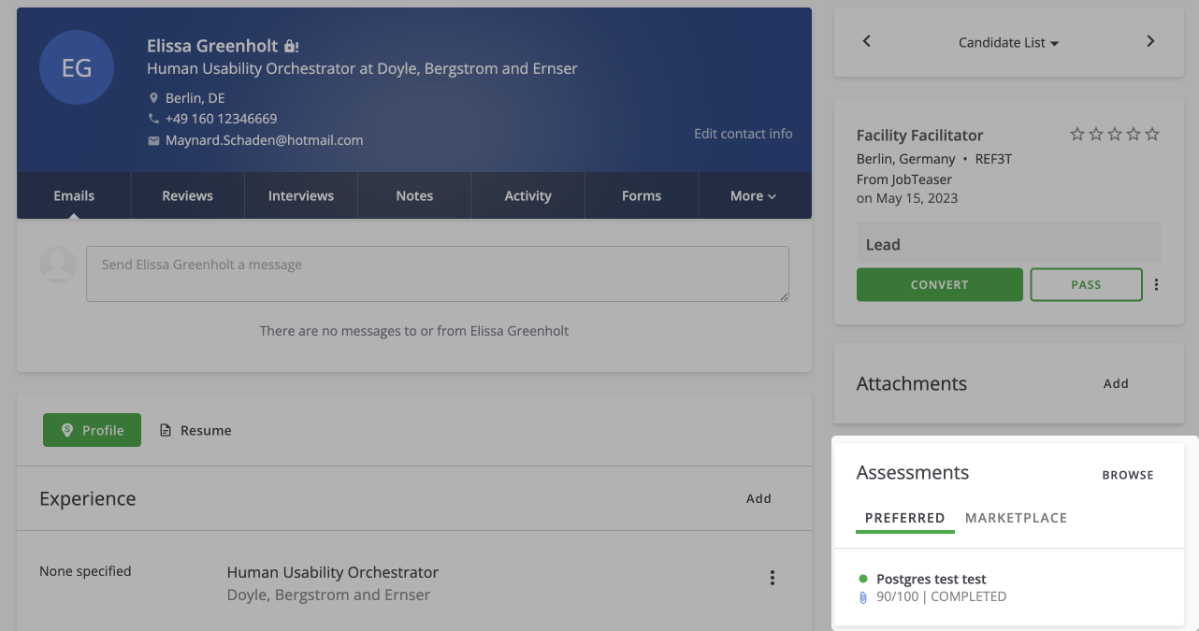Click the green Convert button
This screenshot has width=1199, height=631.
pyautogui.click(x=939, y=285)
